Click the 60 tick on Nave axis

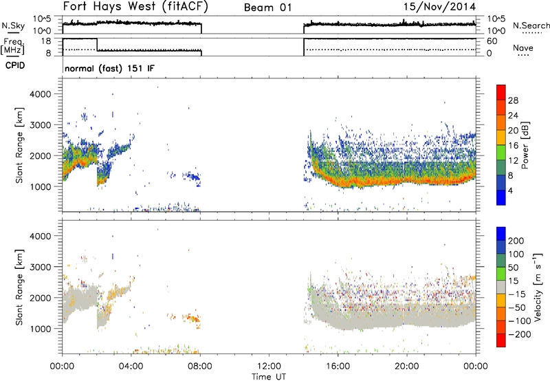point(492,41)
